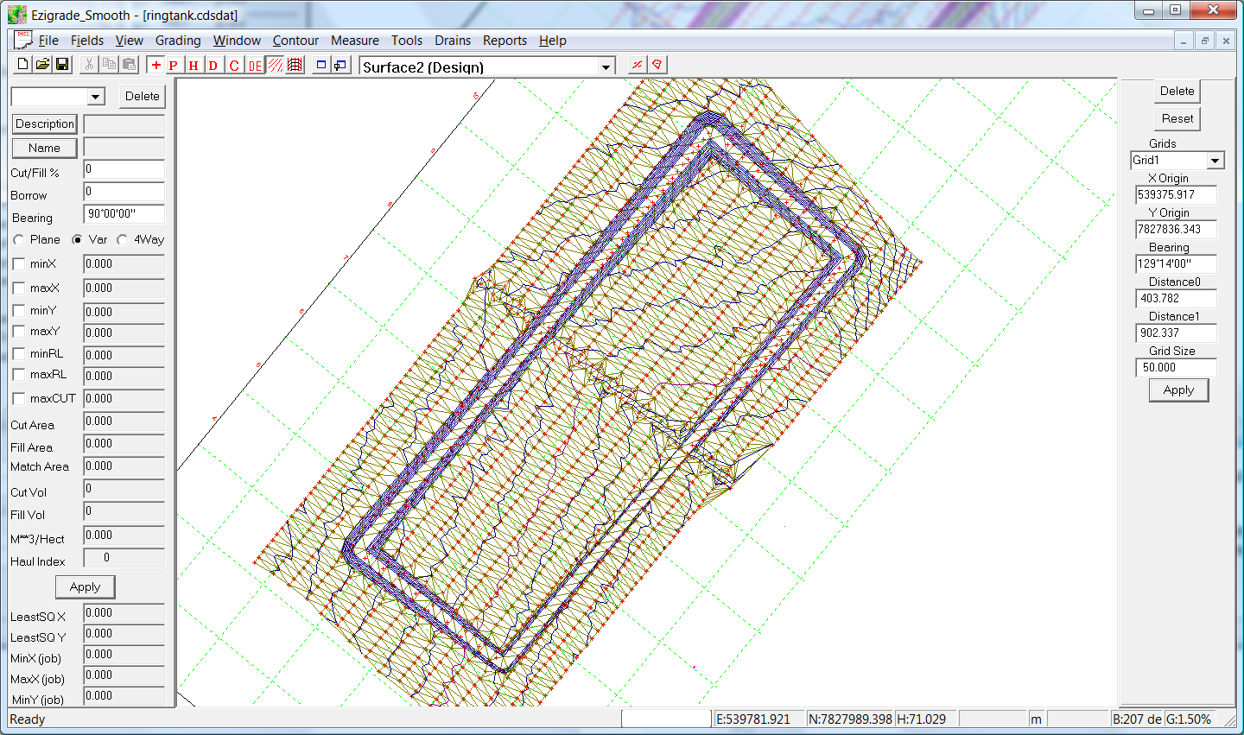The height and width of the screenshot is (735, 1244).
Task: Select the red P toolbar icon
Action: coord(174,66)
